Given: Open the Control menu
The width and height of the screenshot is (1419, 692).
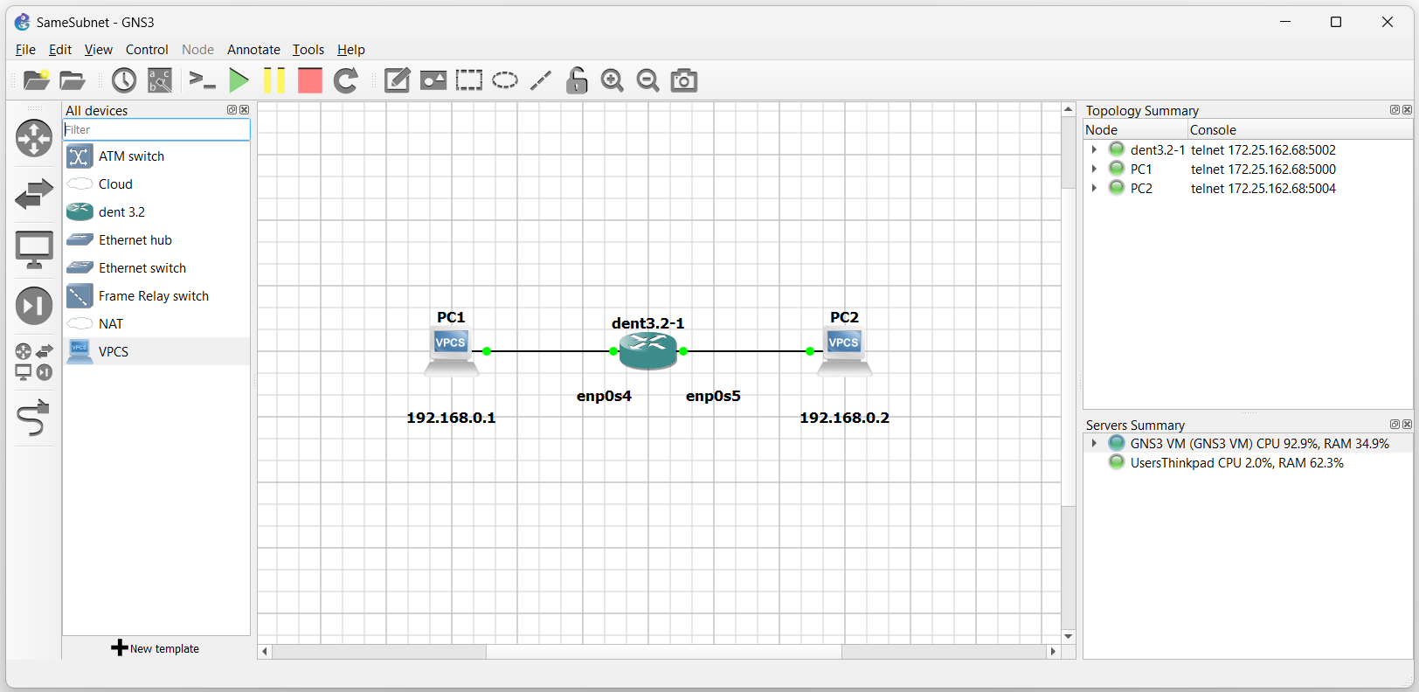Looking at the screenshot, I should [147, 50].
